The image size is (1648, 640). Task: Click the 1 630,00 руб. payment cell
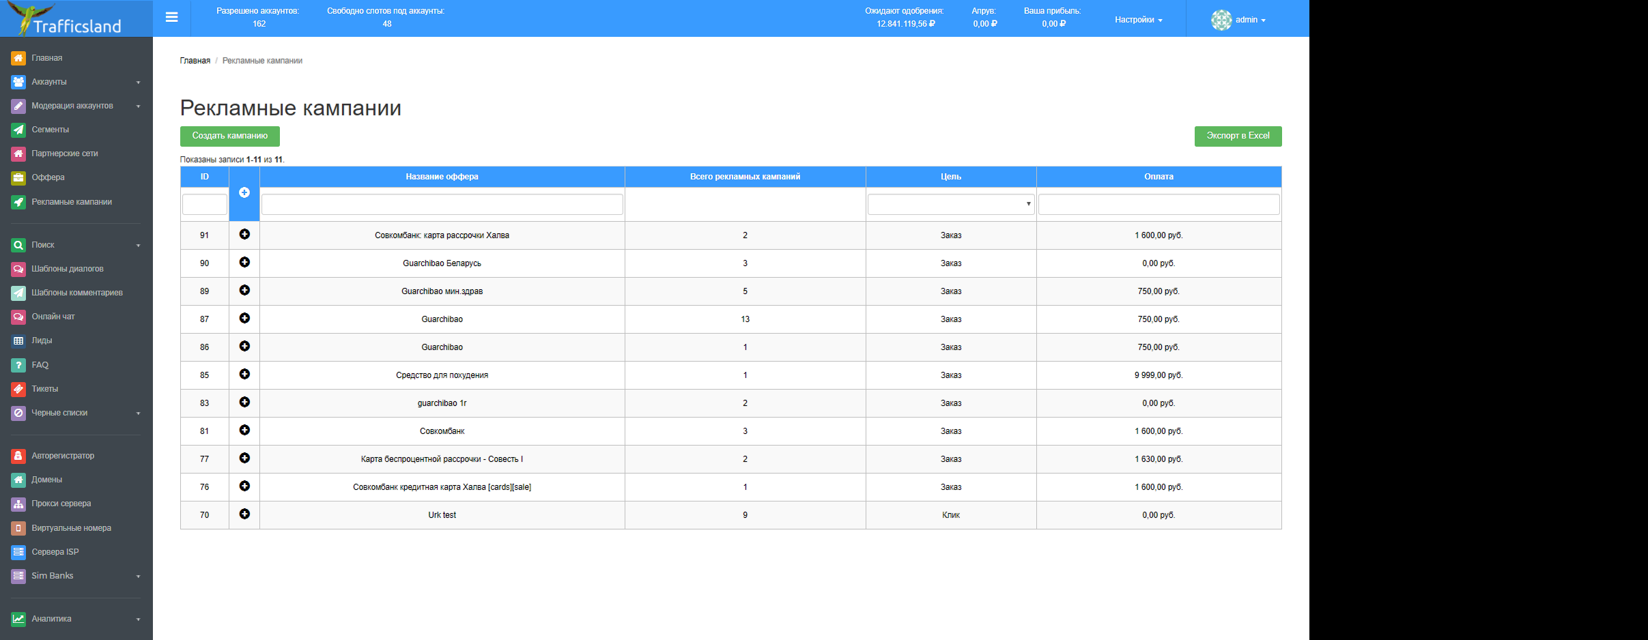pyautogui.click(x=1159, y=459)
